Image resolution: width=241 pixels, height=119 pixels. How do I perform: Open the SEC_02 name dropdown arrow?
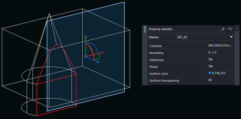[231, 37]
